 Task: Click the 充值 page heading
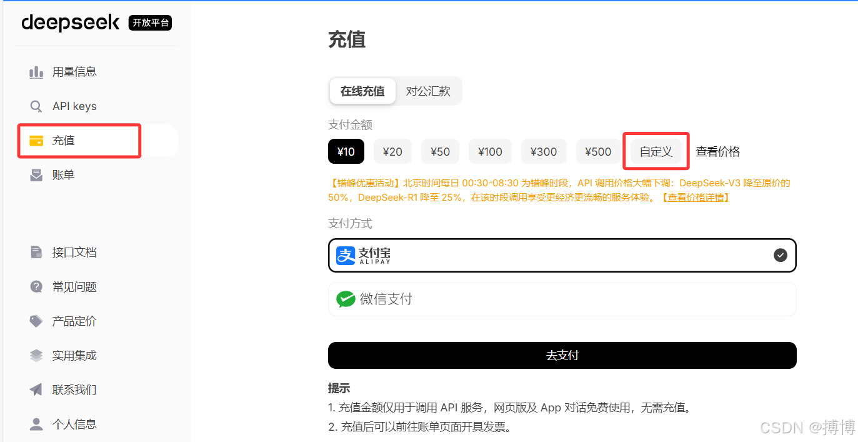click(x=347, y=39)
